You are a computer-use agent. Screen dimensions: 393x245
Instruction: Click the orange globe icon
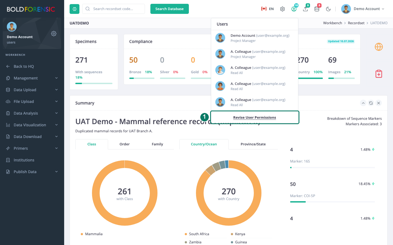379,47
